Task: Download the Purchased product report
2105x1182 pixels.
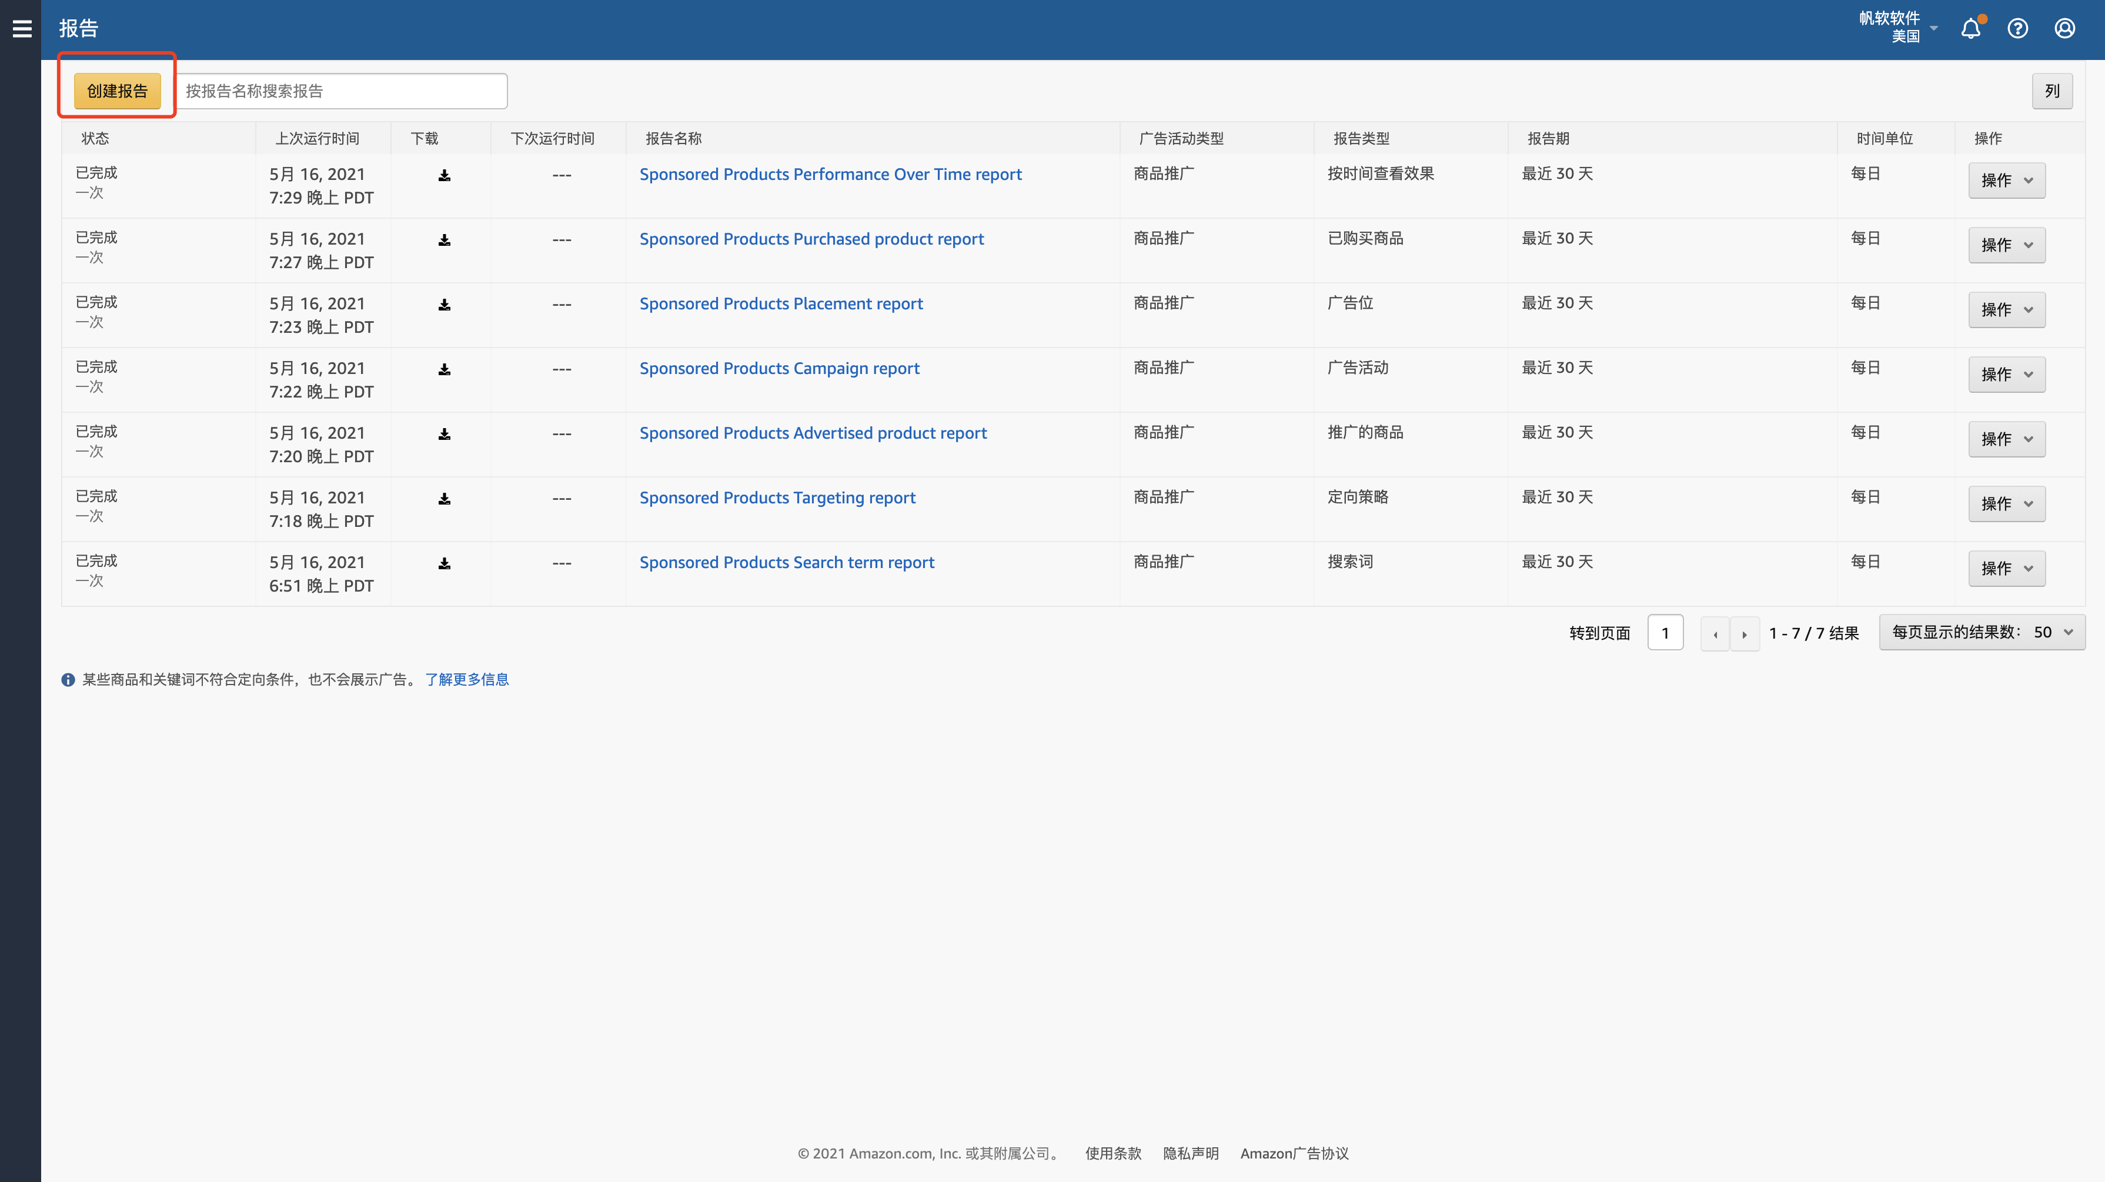Action: pyautogui.click(x=445, y=239)
